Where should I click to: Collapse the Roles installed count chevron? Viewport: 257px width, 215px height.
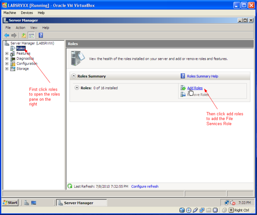pos(77,88)
